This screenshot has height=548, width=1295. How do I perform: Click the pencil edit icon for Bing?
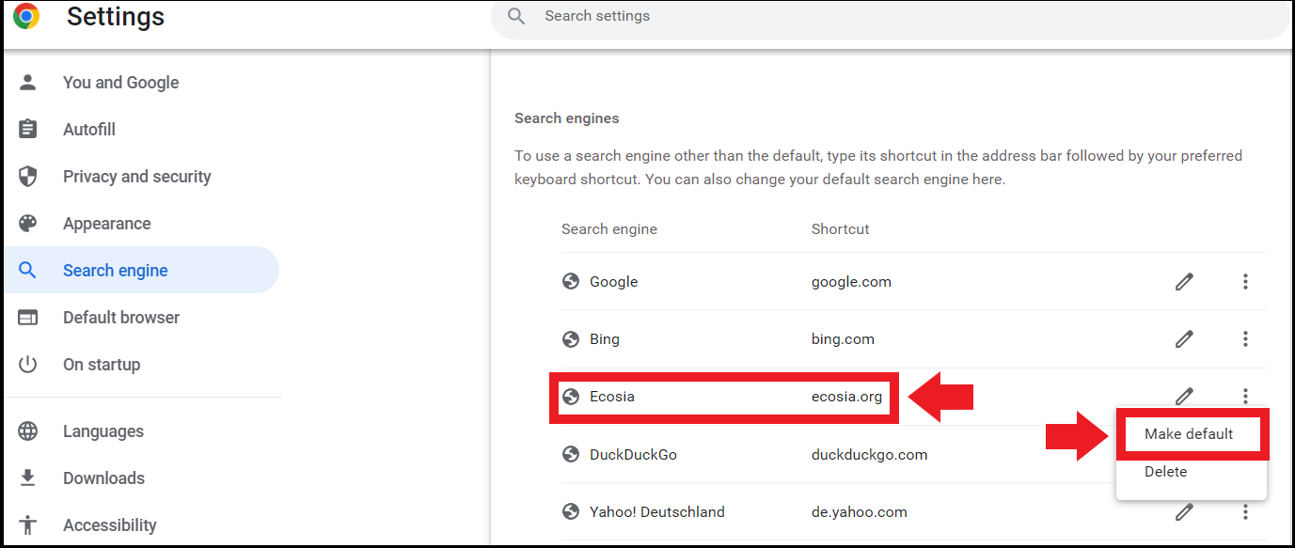pos(1184,338)
